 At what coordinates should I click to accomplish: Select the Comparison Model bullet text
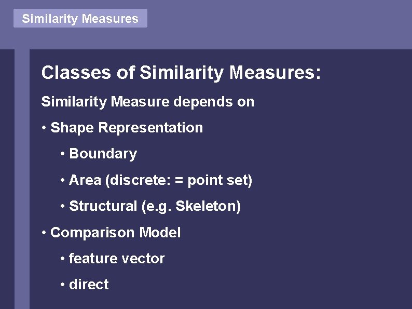pos(115,232)
